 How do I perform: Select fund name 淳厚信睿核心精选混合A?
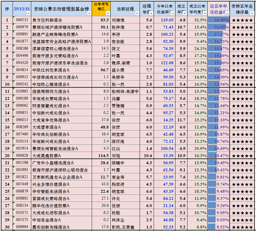(55, 49)
